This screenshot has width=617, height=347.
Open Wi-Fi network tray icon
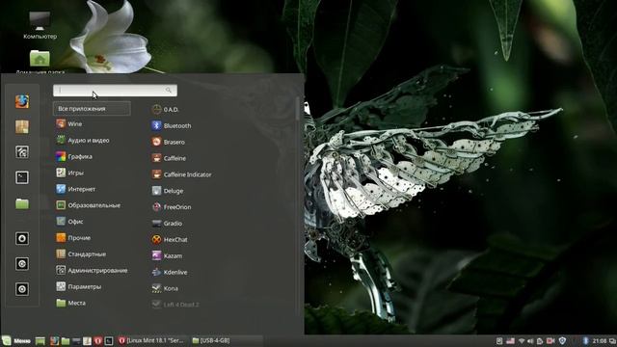click(x=522, y=340)
